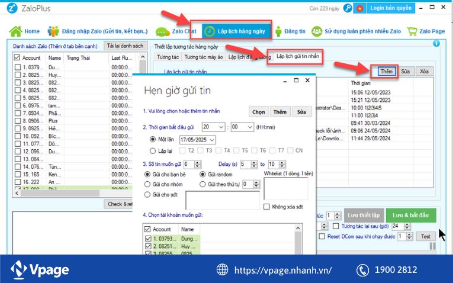Click Tải lại danh sách button
Screen dimensions: 453x283
click(x=125, y=46)
